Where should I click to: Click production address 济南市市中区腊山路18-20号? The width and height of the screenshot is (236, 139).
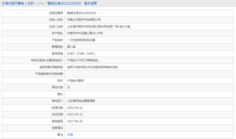[85, 33]
